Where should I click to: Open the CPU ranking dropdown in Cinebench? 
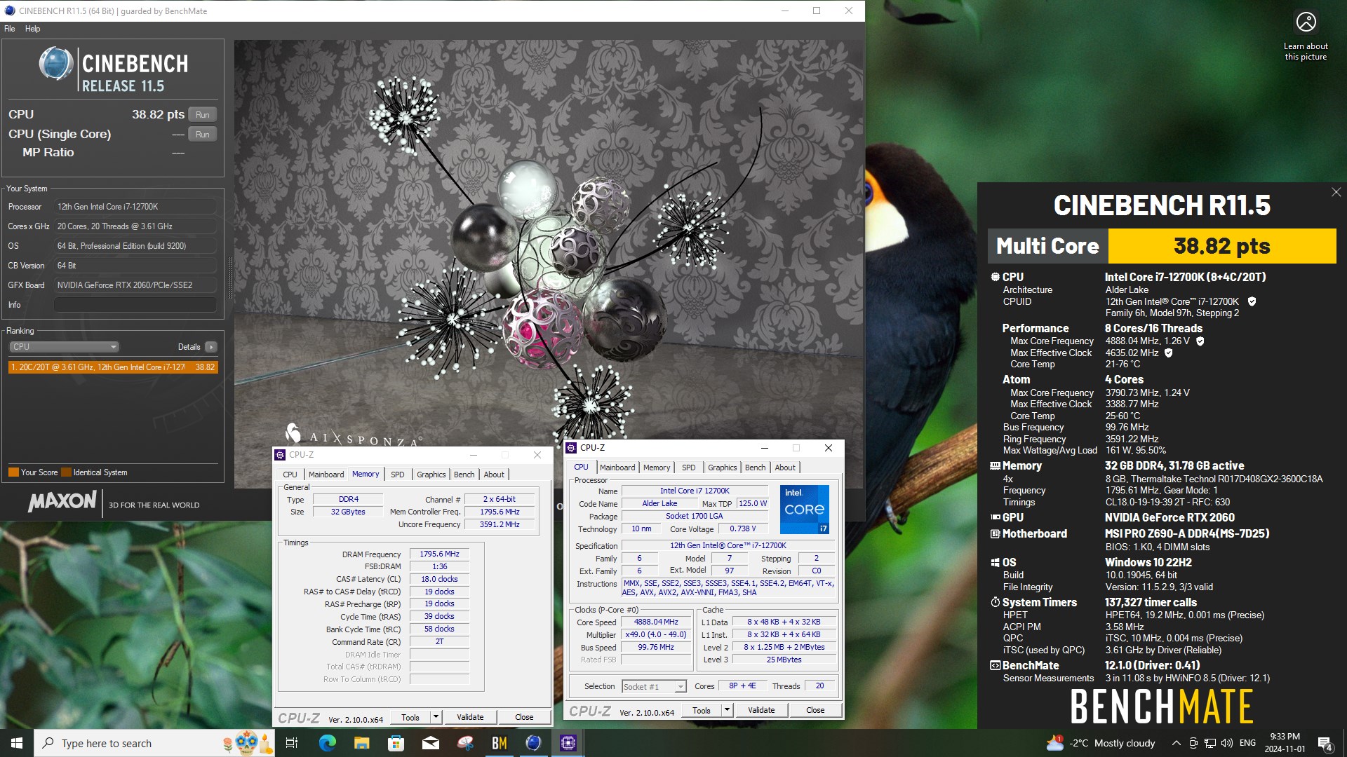click(x=64, y=347)
